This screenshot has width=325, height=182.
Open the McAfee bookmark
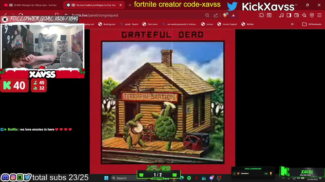click(248, 24)
